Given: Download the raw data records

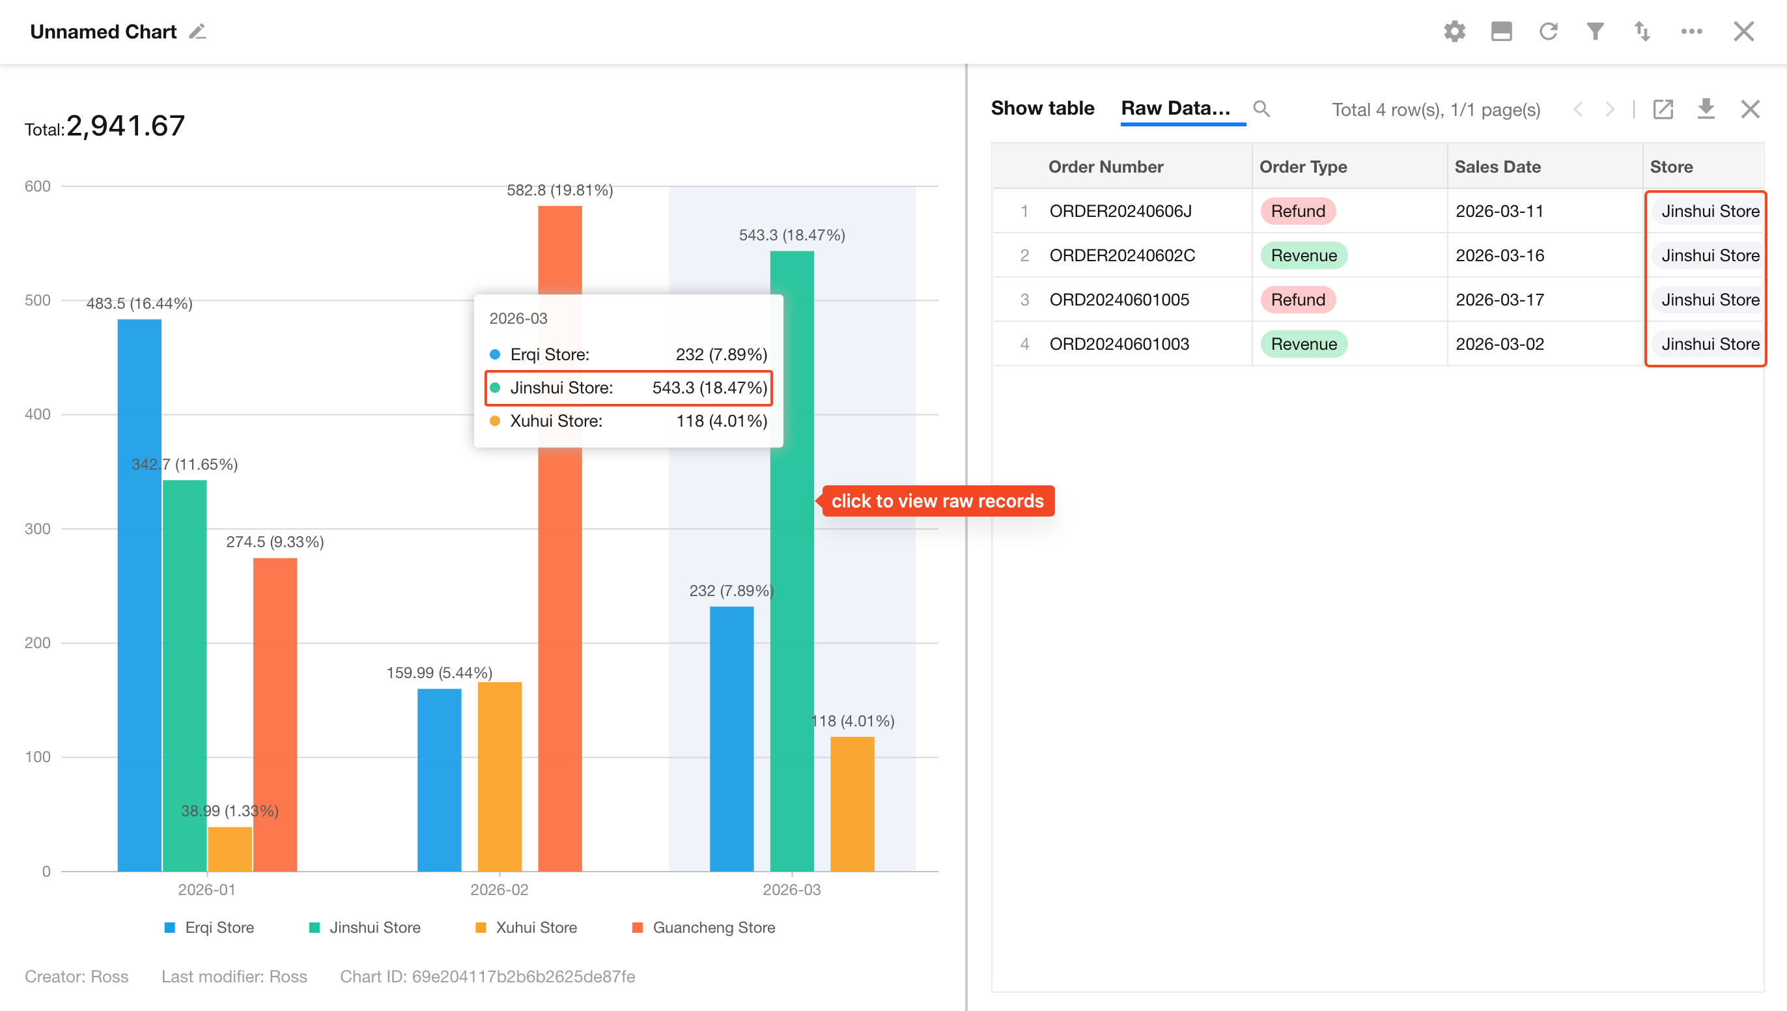Looking at the screenshot, I should pyautogui.click(x=1706, y=109).
